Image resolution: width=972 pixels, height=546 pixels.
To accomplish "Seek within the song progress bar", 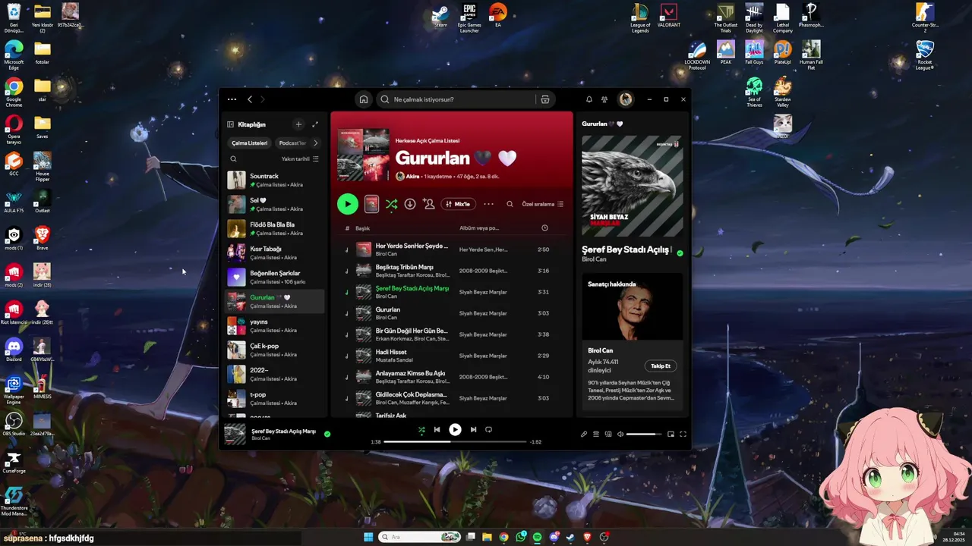I will (455, 441).
